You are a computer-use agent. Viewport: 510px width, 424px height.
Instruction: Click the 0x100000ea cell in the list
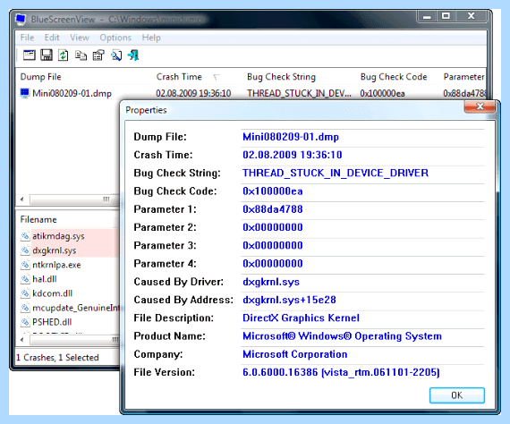tap(383, 93)
